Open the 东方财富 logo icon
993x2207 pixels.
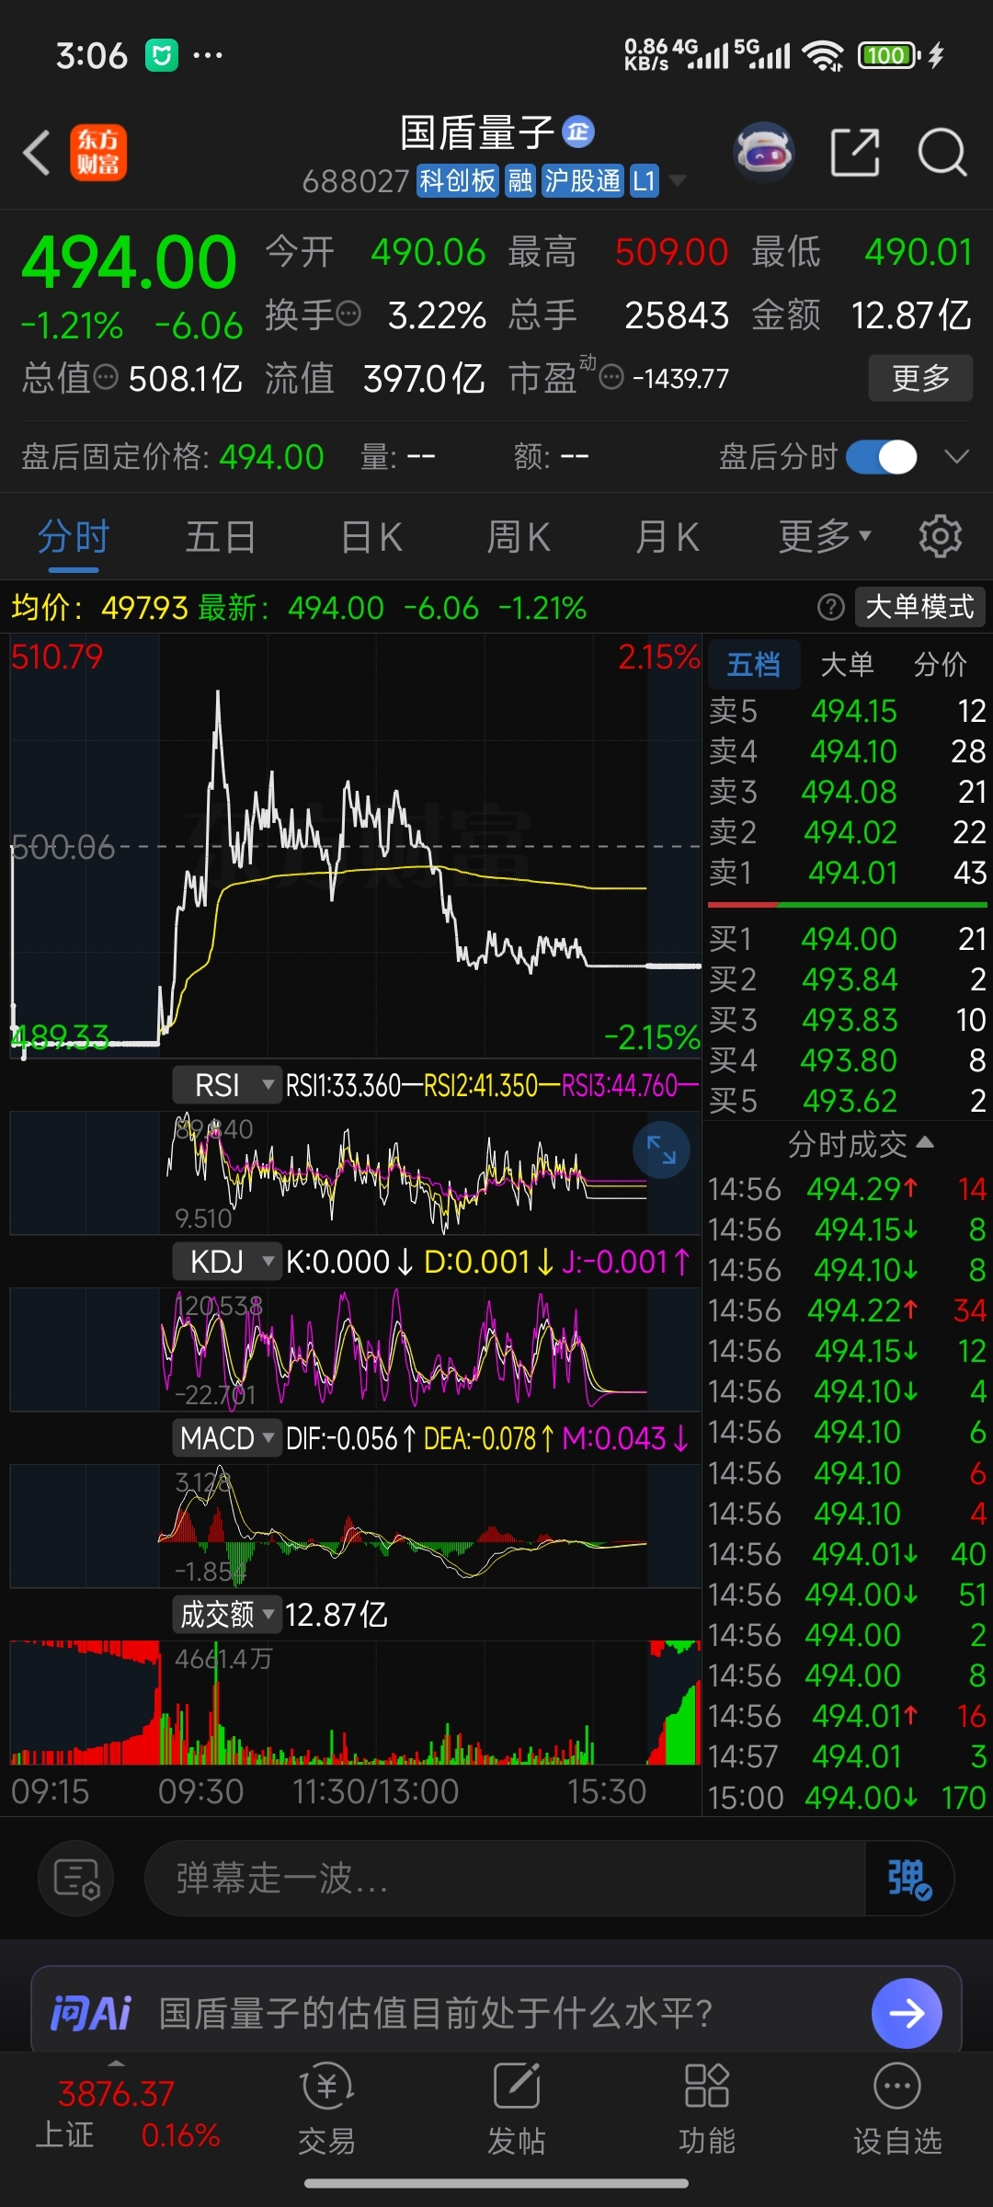(98, 153)
